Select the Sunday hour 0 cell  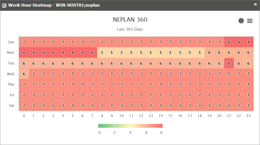pyautogui.click(x=24, y=42)
